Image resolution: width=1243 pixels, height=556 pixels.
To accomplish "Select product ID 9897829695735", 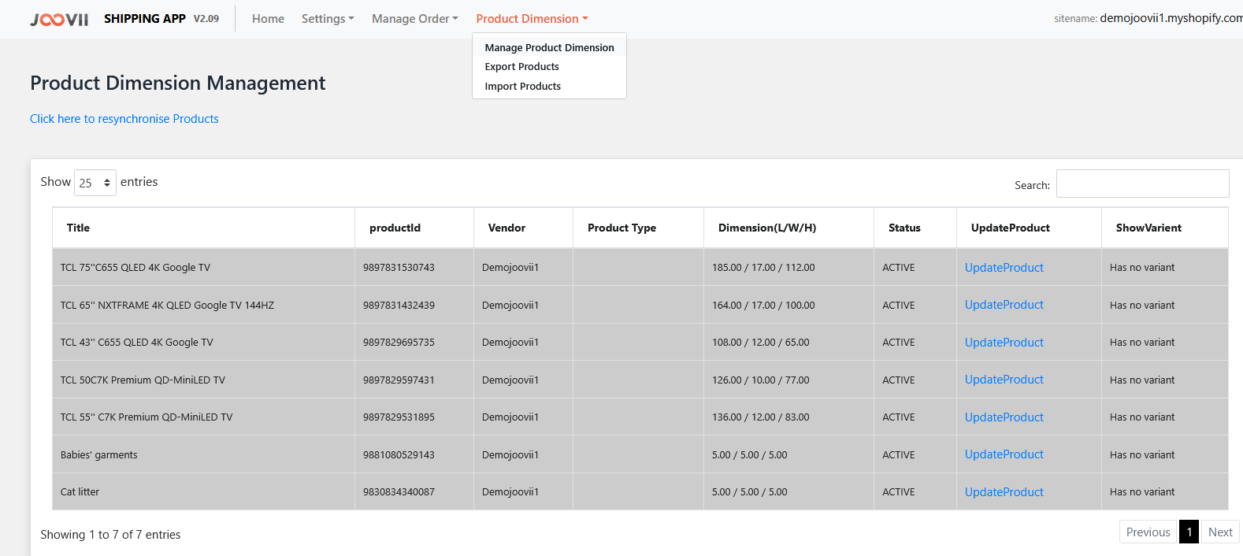I will tap(399, 343).
